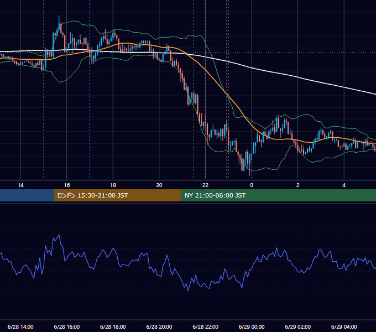The image size is (376, 332).
Task: Click the hour label 4 on the price chart axis
Action: (x=344, y=185)
